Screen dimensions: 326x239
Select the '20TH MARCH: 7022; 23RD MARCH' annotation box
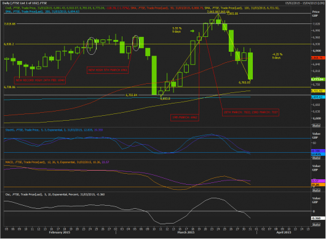[250, 112]
